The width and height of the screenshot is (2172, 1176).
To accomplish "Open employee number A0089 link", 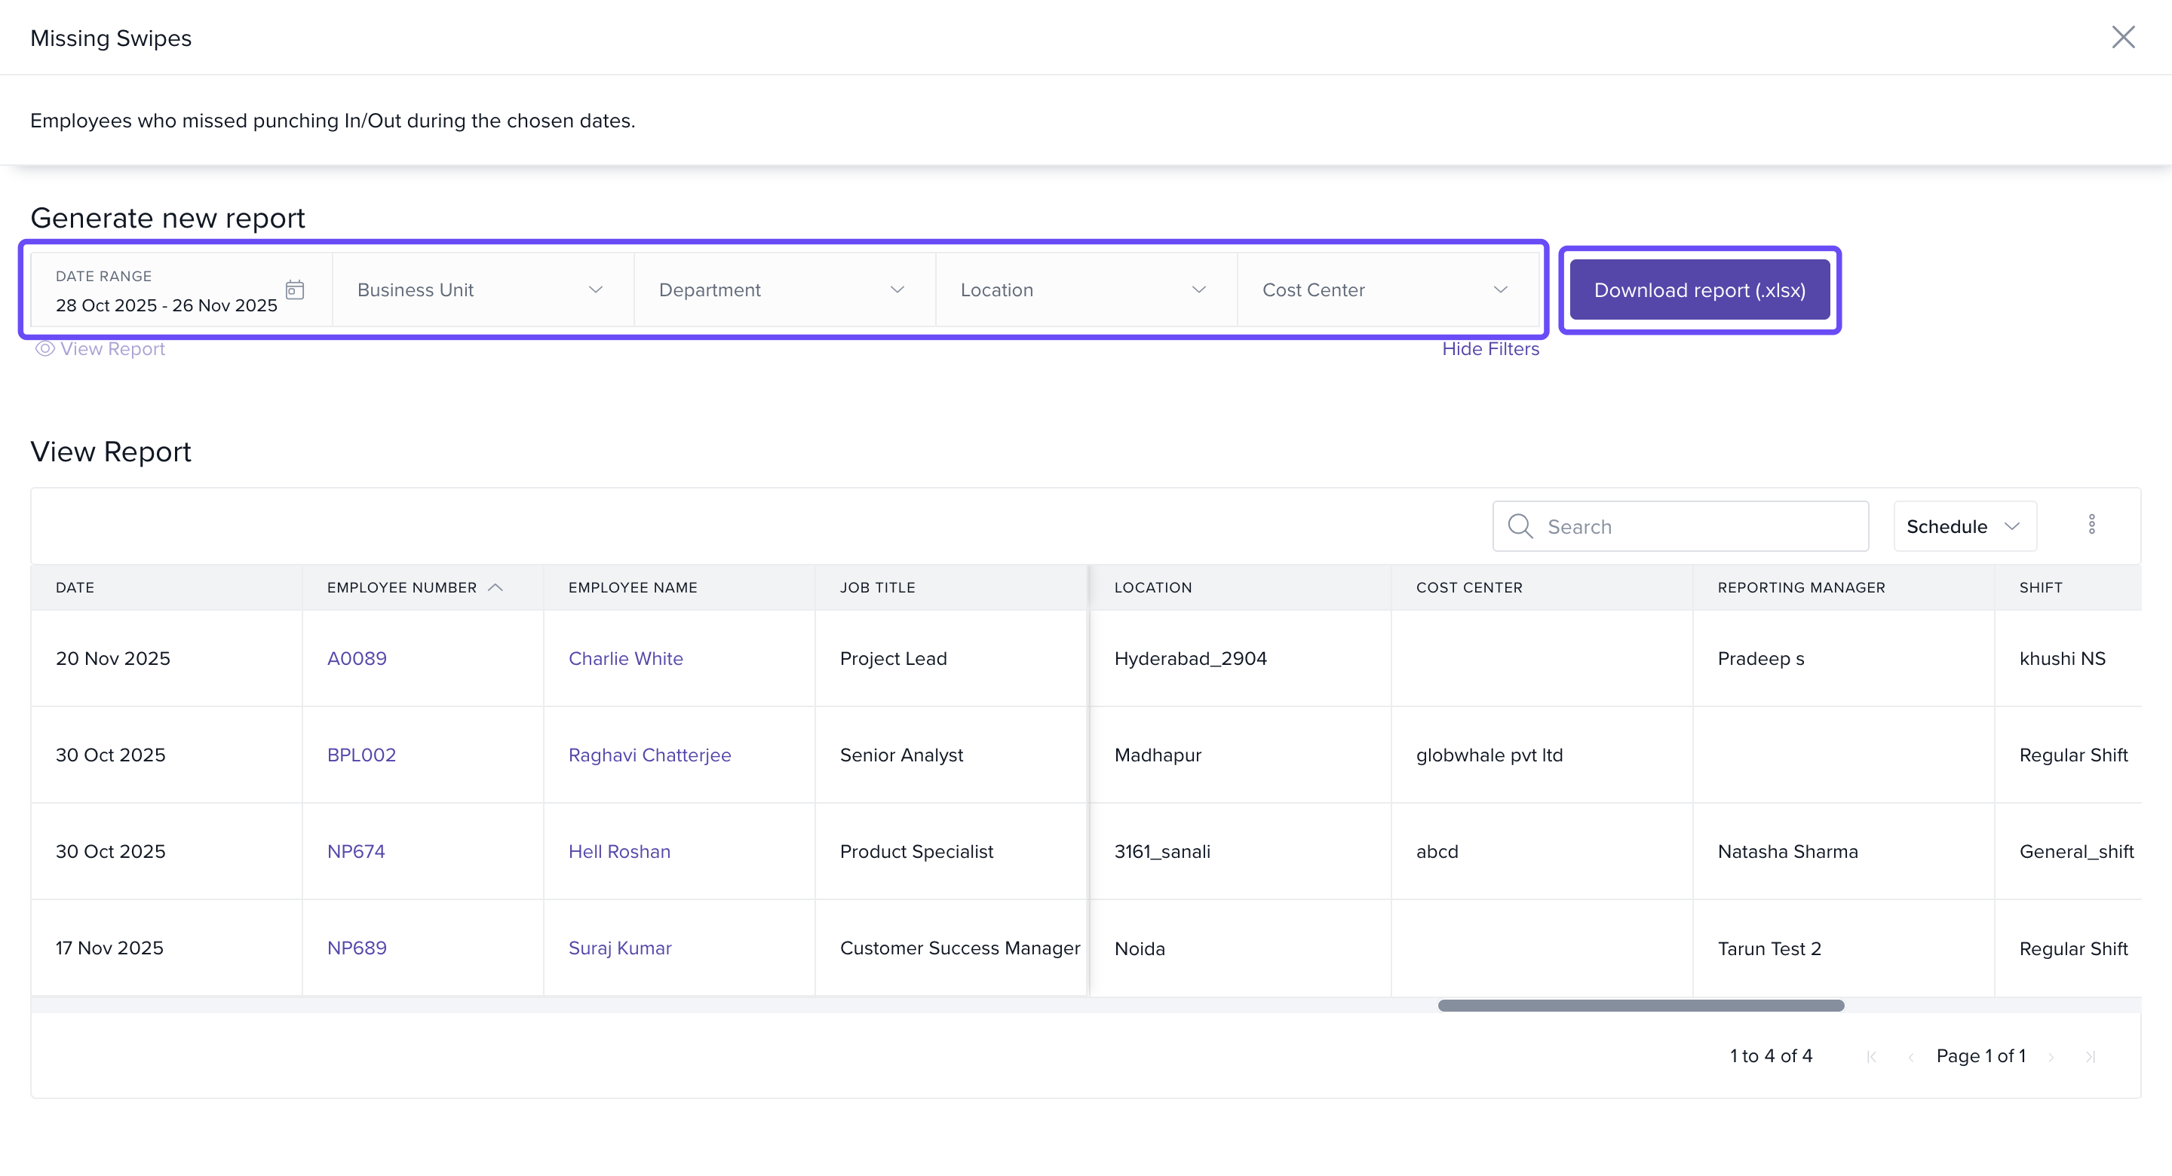I will (357, 658).
